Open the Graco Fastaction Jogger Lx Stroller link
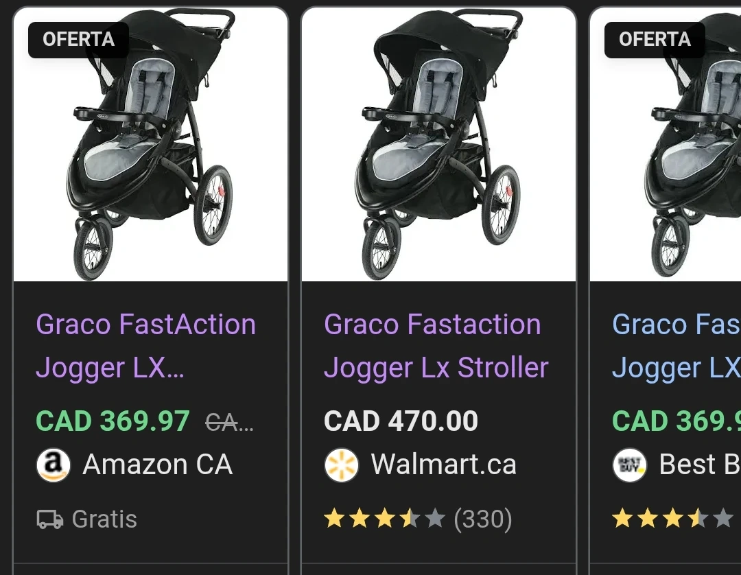741x575 pixels. (436, 346)
